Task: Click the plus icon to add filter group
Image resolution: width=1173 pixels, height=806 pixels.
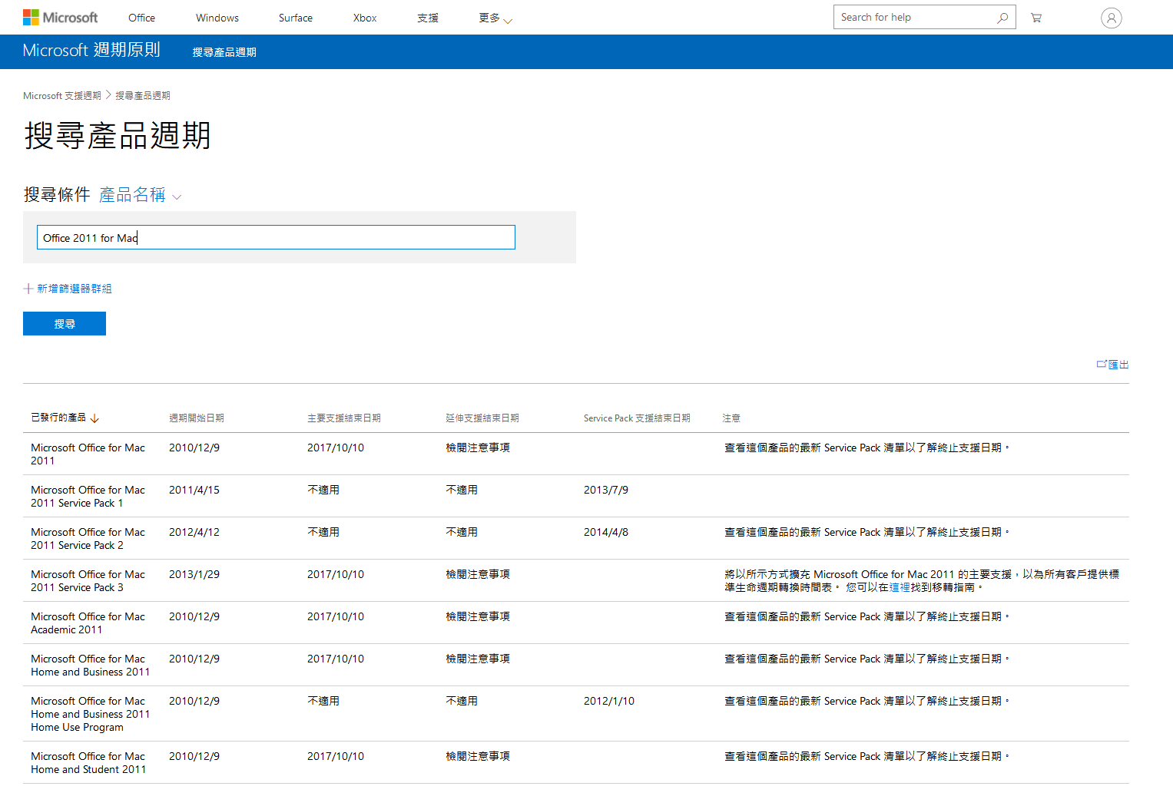Action: click(x=28, y=289)
